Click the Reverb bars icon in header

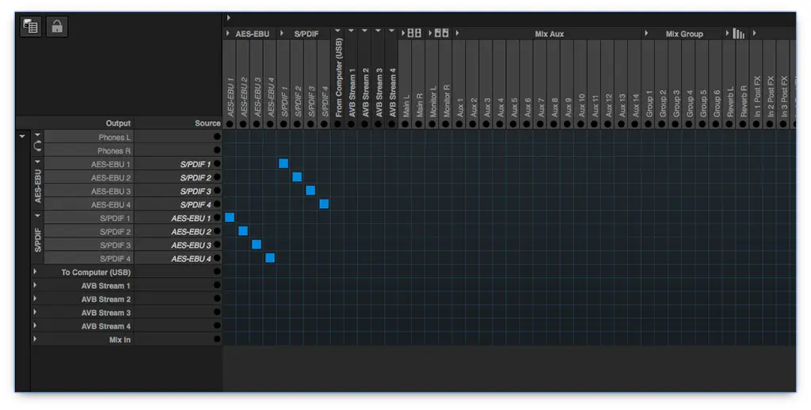pyautogui.click(x=738, y=33)
